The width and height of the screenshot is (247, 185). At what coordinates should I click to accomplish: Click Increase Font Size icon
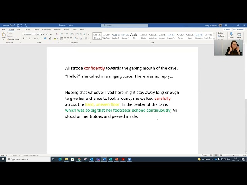pyautogui.click(x=44, y=34)
